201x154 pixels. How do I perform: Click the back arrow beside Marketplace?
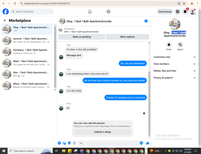click(5, 20)
